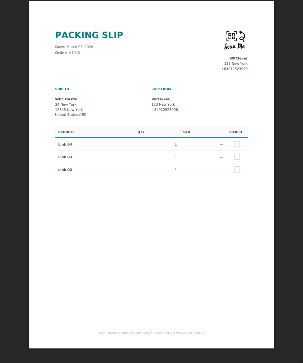Select the order number #1040
The width and height of the screenshot is (303, 363).
point(74,53)
